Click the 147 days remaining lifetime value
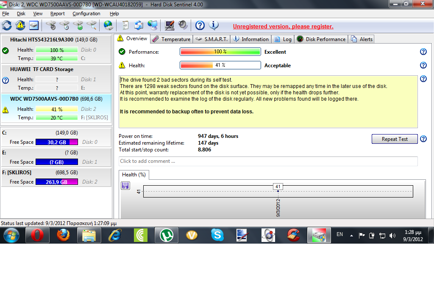This screenshot has height=291, width=434. pyautogui.click(x=208, y=143)
